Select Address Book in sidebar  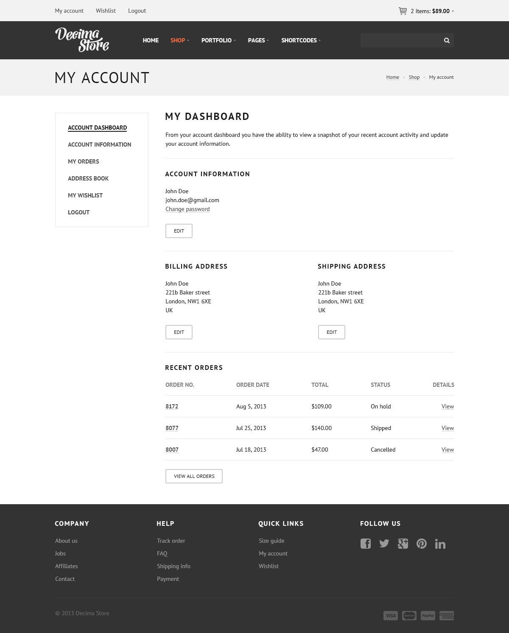pyautogui.click(x=88, y=178)
